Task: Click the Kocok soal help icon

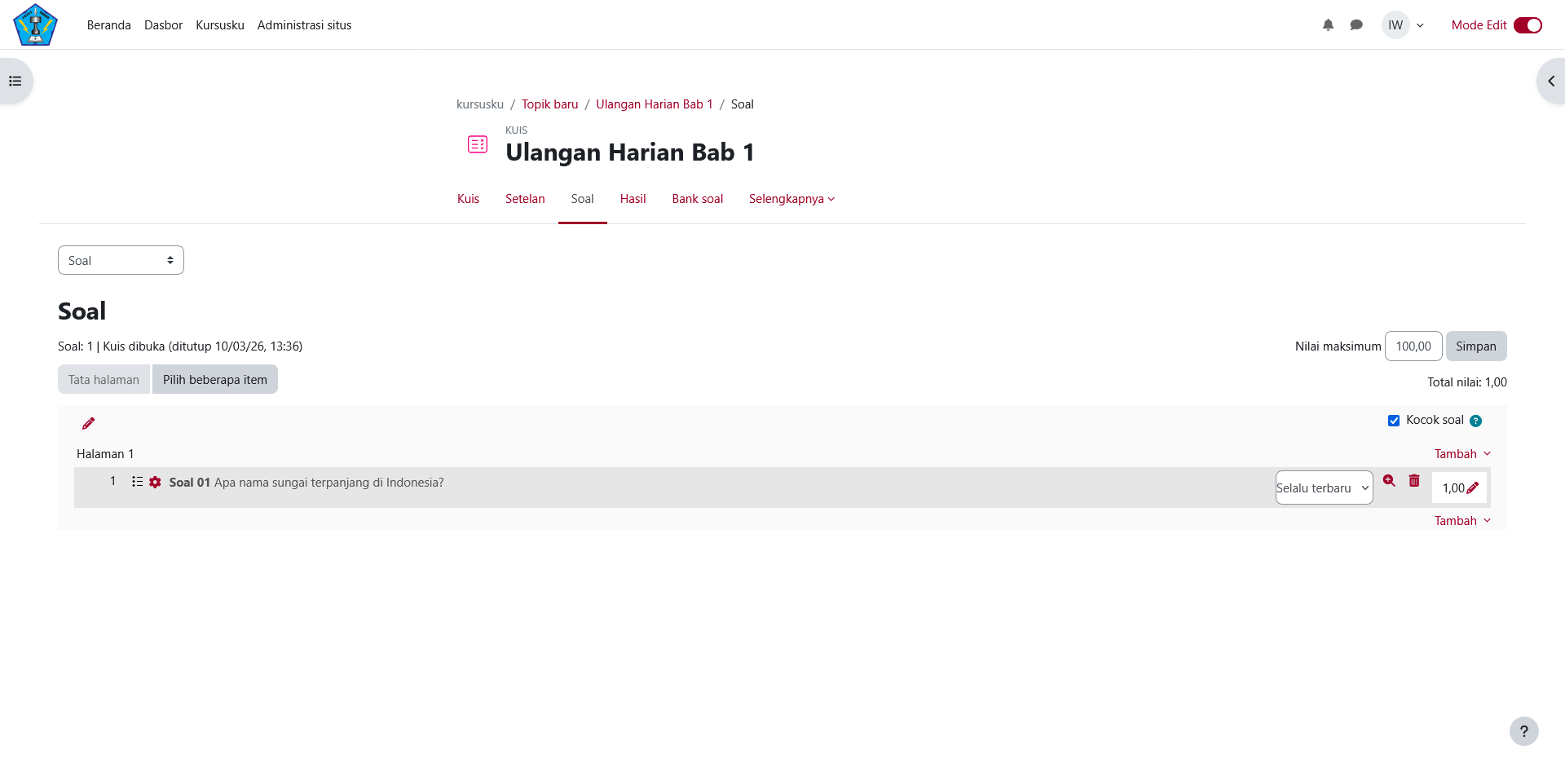Action: pyautogui.click(x=1475, y=421)
